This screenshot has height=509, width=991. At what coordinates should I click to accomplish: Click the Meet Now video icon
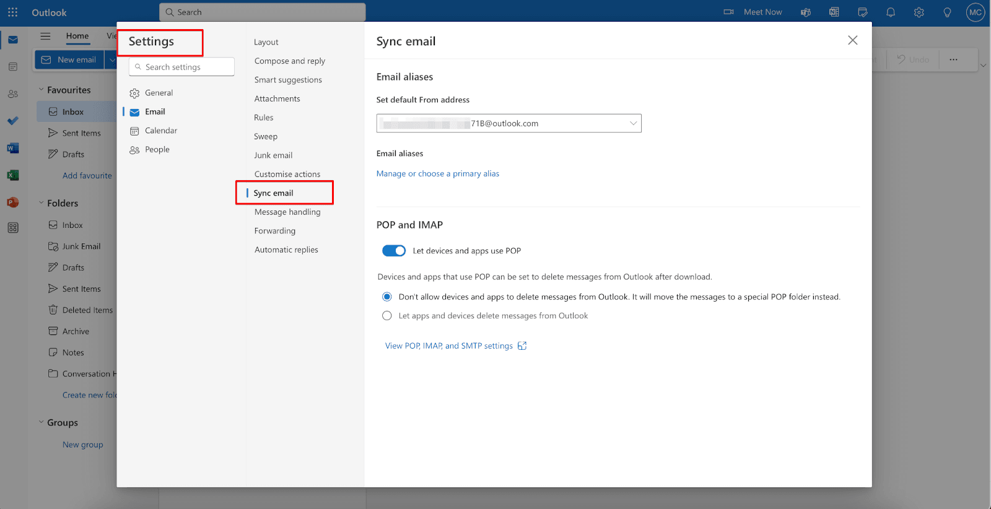729,12
